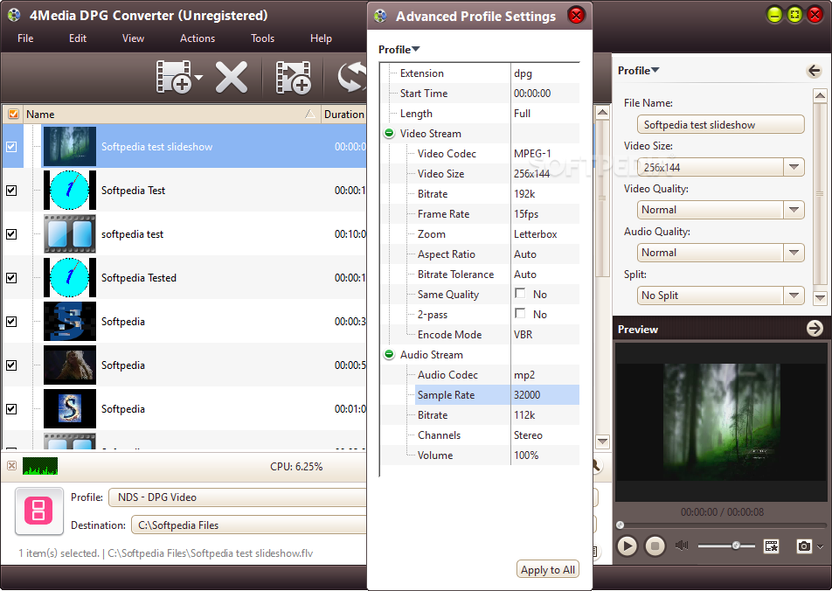
Task: Mute the preview volume speaker icon
Action: (682, 546)
